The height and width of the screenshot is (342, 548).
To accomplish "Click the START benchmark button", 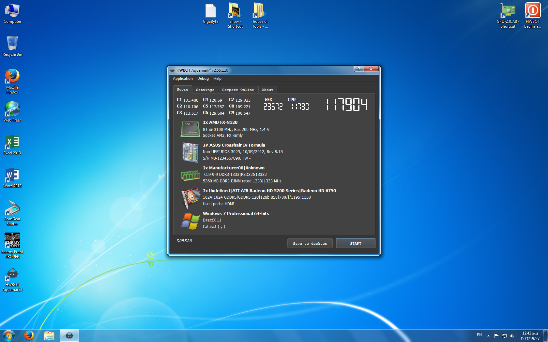I will coord(356,243).
